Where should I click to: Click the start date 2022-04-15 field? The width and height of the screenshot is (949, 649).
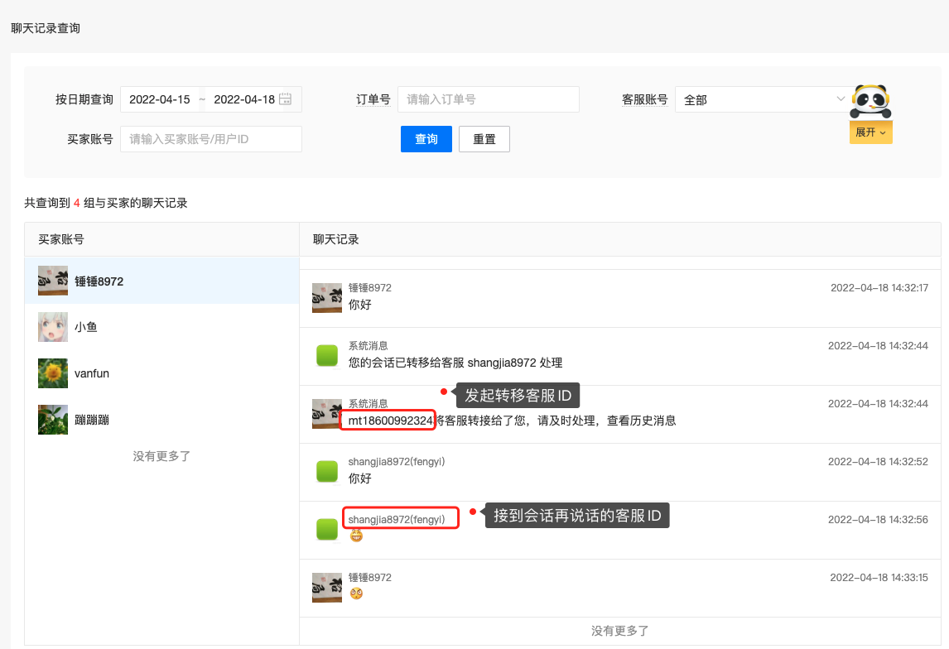click(x=160, y=99)
